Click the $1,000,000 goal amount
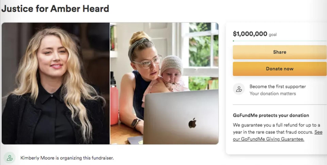The image size is (327, 165). pyautogui.click(x=250, y=34)
